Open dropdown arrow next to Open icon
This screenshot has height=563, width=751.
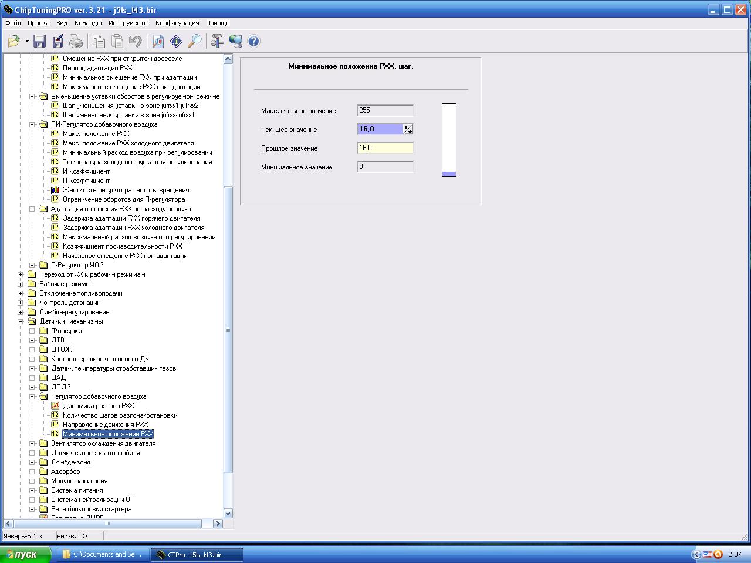tap(27, 41)
